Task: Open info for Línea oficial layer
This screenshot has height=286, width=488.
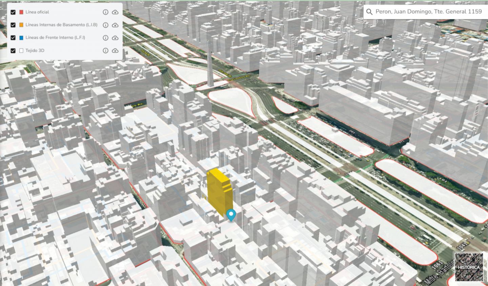Action: pos(105,12)
